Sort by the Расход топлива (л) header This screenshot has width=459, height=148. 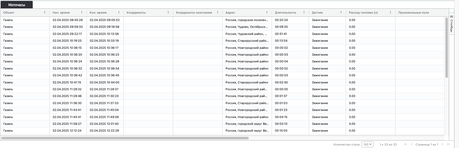click(363, 13)
